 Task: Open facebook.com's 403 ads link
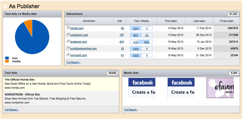tap(122, 42)
